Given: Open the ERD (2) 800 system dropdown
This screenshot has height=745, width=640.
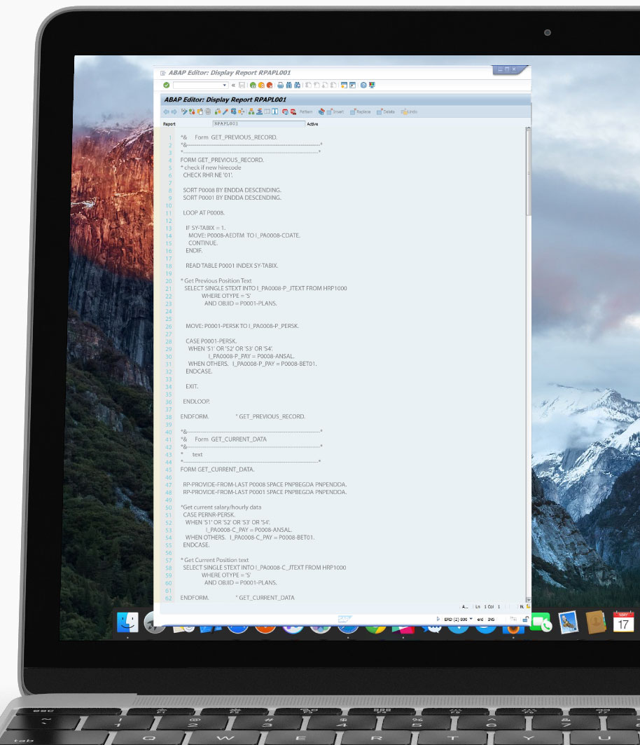Looking at the screenshot, I should tap(471, 619).
